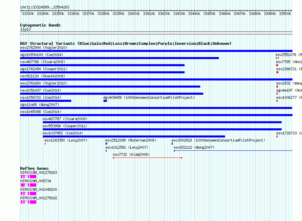Select the esv2932 red loss marker
The height and width of the screenshot is (221, 302).
[x=277, y=87]
